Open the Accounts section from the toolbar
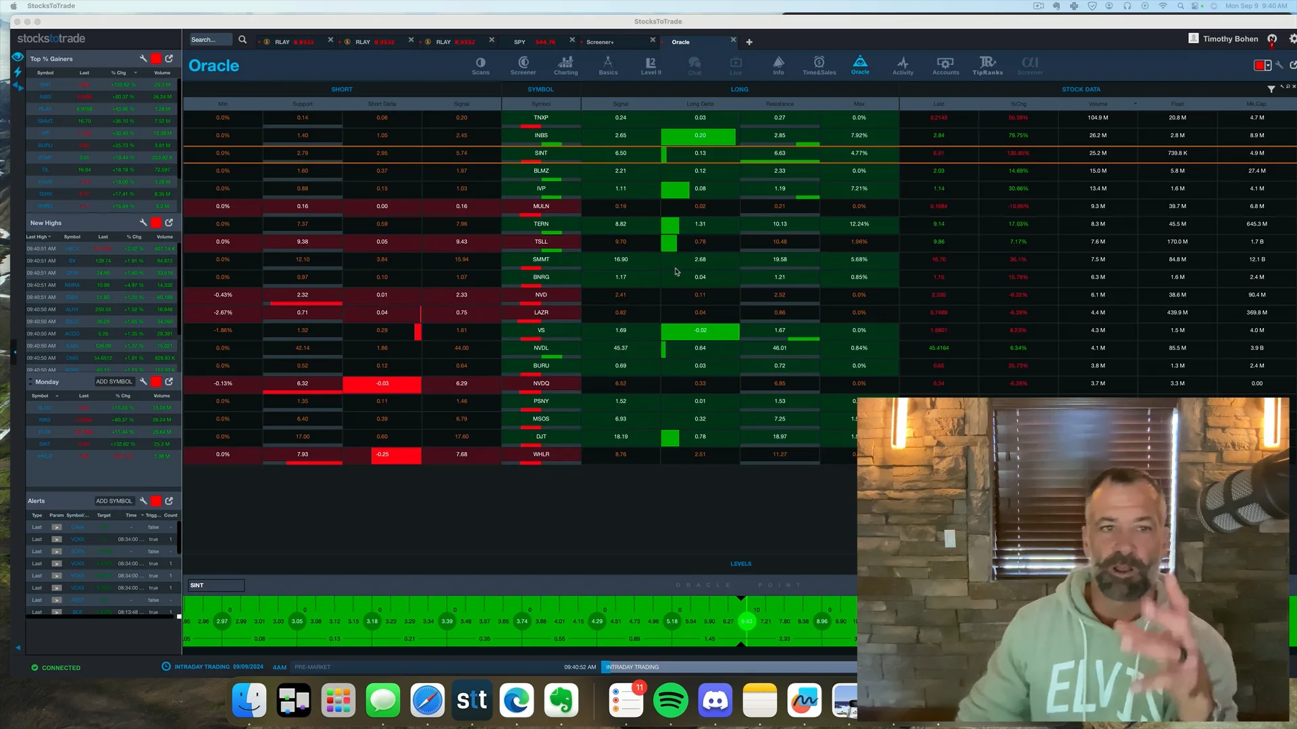This screenshot has height=729, width=1297. pos(945,65)
